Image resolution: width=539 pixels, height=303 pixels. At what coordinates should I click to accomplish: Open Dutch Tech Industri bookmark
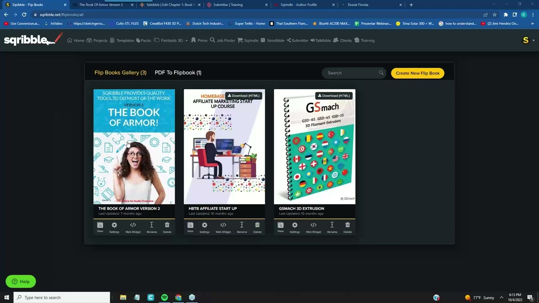coord(205,24)
